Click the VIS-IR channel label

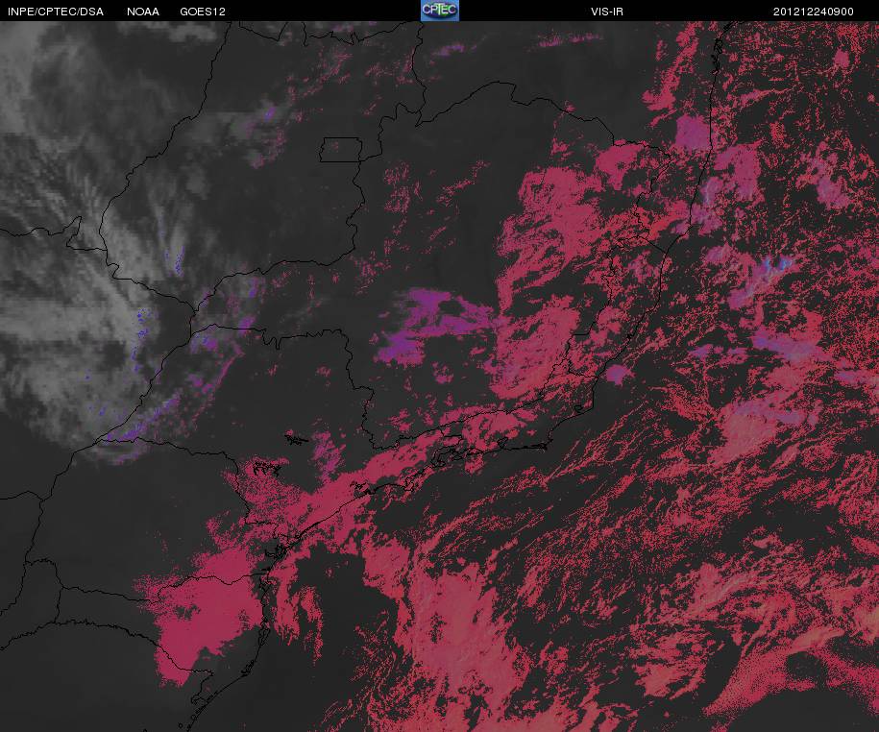[x=606, y=12]
